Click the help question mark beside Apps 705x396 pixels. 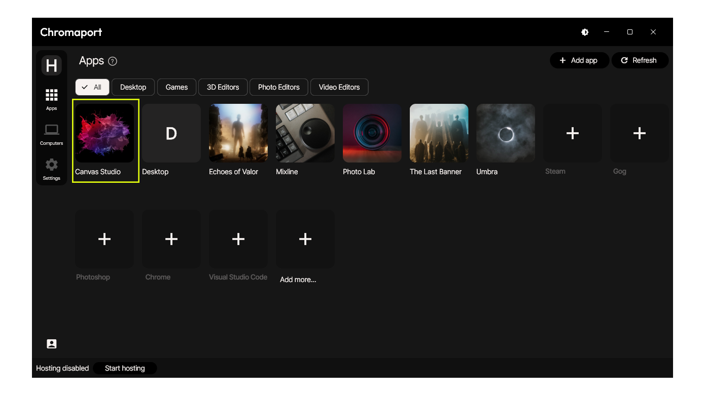[x=113, y=61]
